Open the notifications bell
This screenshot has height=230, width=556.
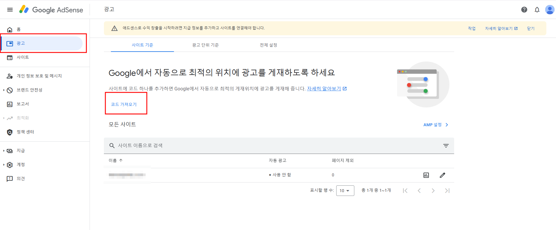pyautogui.click(x=537, y=10)
